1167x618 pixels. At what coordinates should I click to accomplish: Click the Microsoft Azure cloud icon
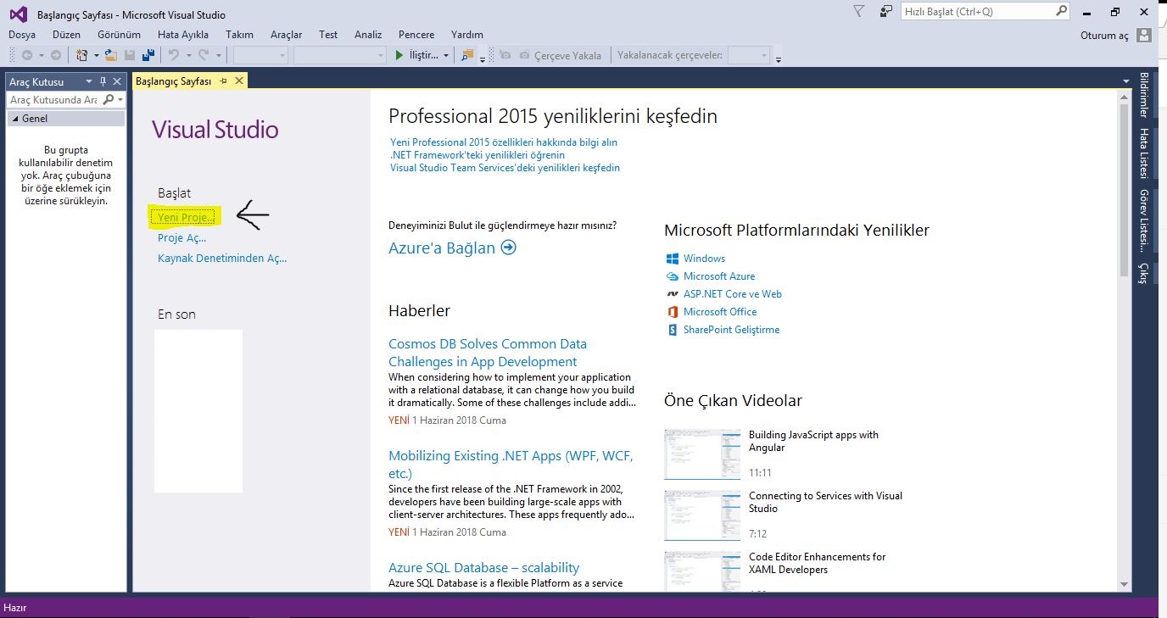pyautogui.click(x=673, y=276)
